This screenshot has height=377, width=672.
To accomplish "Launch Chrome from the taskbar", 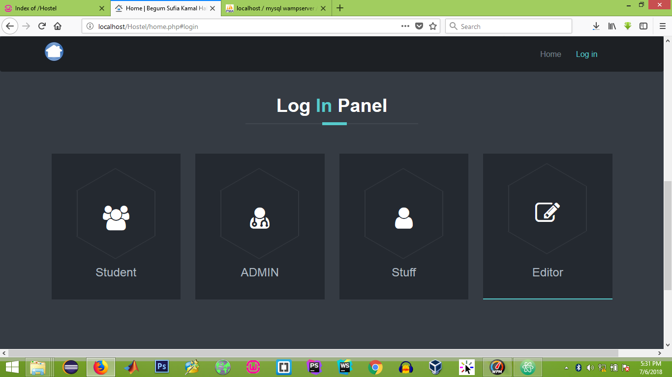I will pyautogui.click(x=375, y=366).
